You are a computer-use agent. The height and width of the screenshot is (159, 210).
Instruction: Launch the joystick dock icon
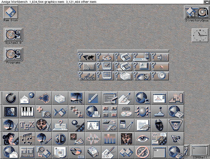(x=159, y=112)
